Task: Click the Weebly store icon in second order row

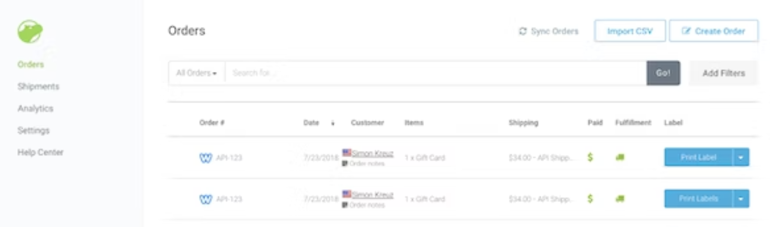Action: pyautogui.click(x=205, y=199)
